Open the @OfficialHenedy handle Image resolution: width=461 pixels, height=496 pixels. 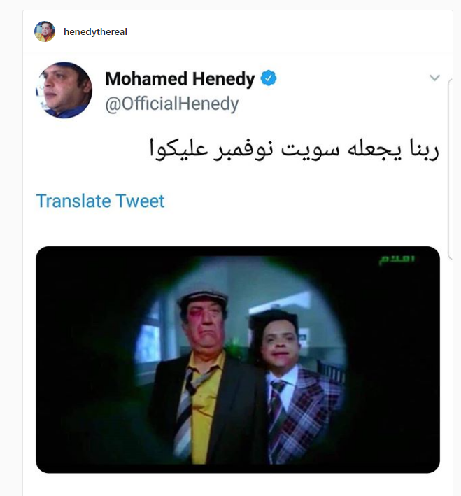tap(172, 104)
